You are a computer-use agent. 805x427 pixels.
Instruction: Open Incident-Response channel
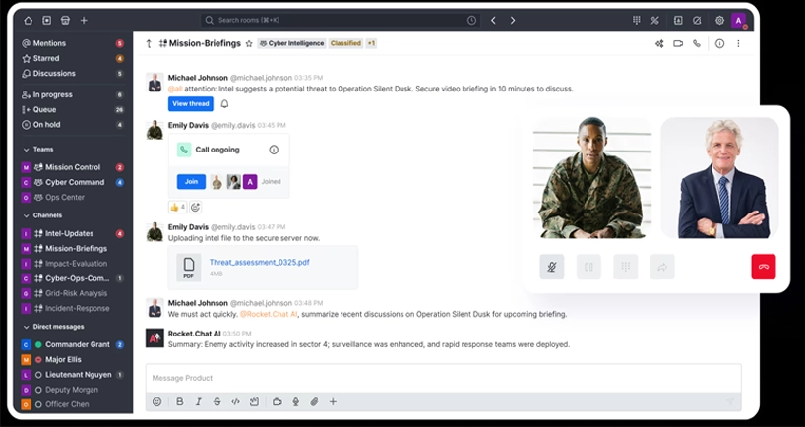[x=73, y=309]
